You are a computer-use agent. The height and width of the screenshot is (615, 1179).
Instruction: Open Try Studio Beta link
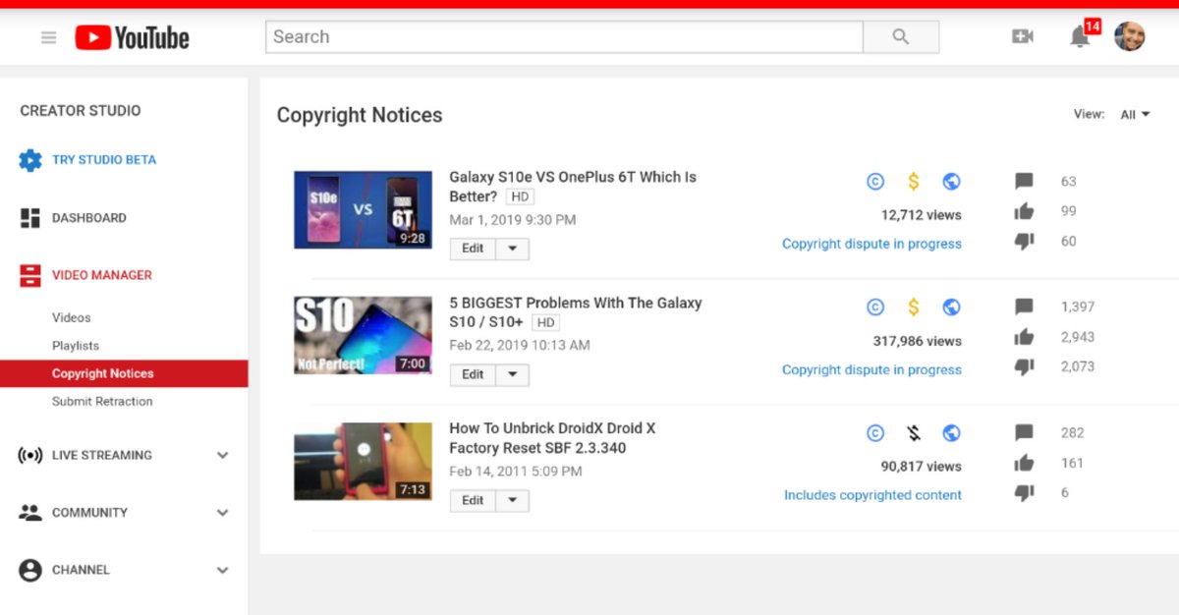[104, 160]
